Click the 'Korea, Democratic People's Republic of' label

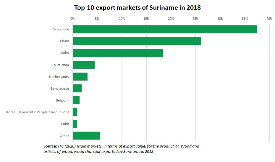38,112
